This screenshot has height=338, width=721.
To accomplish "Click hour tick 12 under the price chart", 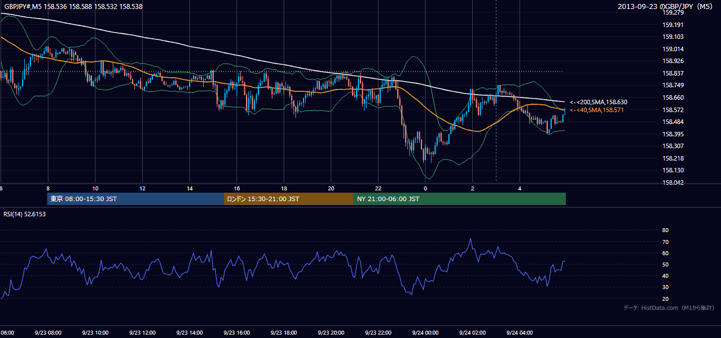I will tap(143, 188).
